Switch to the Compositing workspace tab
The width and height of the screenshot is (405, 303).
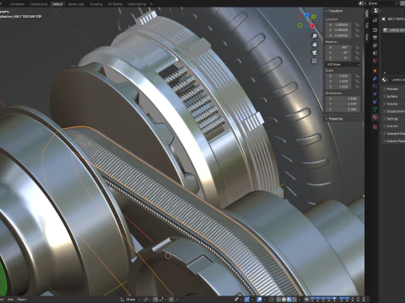click(39, 4)
